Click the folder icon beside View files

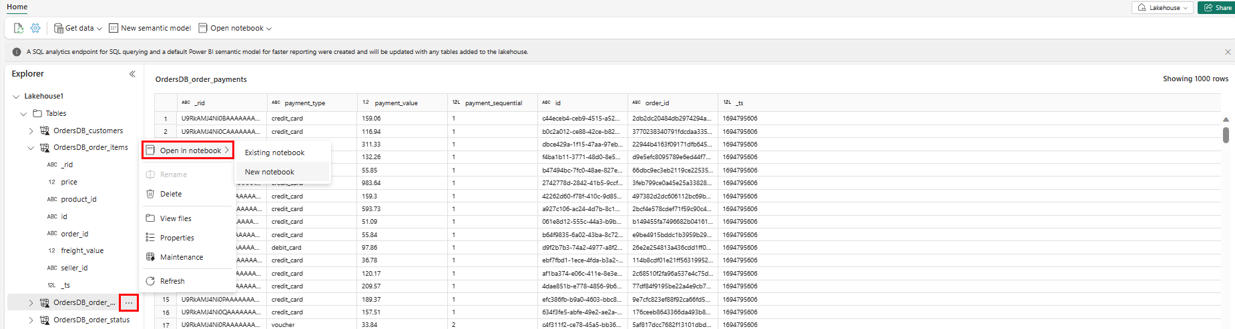(150, 218)
